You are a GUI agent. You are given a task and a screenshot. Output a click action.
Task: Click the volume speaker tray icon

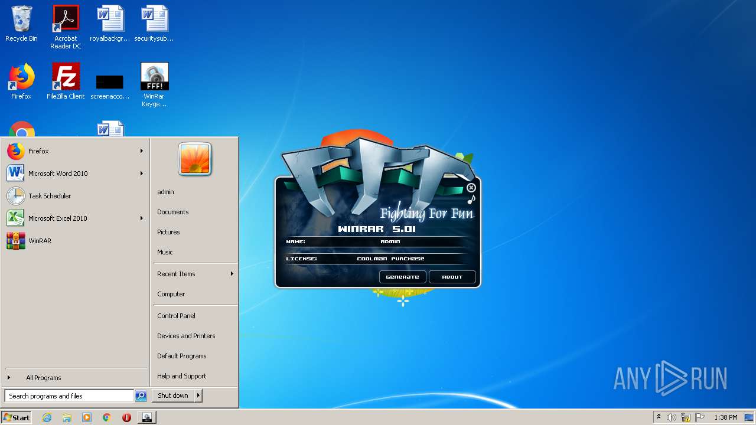point(672,417)
